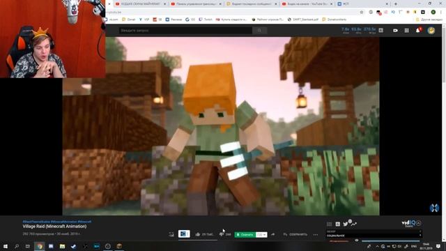446x251 pixels.
Task: Click the video hashtags link above the title
Action: 57,222
